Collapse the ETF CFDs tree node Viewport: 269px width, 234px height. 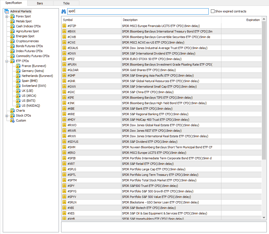pos(7,61)
